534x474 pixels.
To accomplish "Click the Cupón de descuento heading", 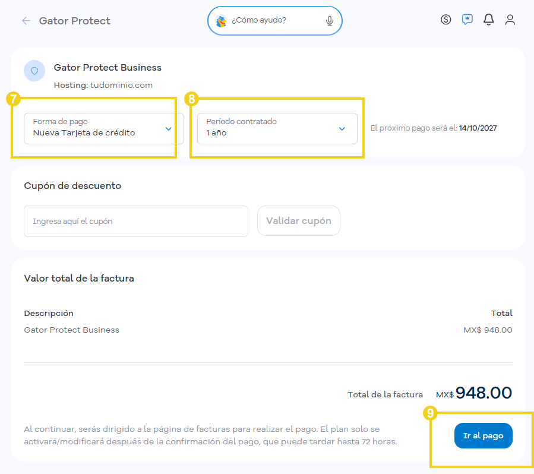I will (x=72, y=185).
